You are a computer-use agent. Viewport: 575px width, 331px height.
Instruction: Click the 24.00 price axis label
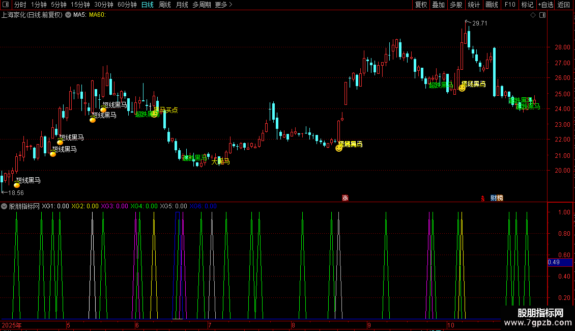(562, 109)
